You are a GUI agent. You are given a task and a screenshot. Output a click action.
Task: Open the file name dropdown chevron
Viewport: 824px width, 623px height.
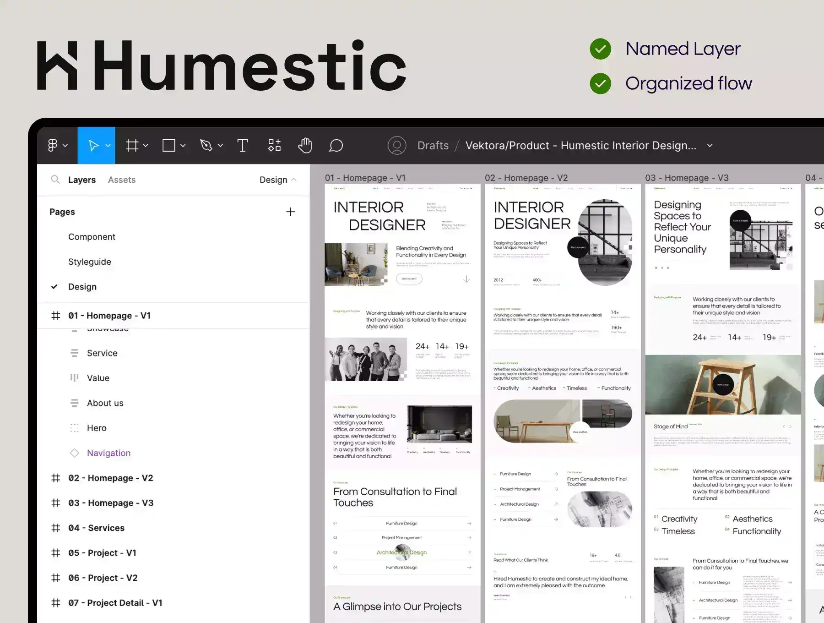tap(710, 146)
